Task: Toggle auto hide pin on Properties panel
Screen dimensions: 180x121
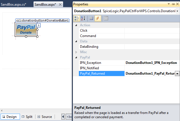Action: point(173,4)
